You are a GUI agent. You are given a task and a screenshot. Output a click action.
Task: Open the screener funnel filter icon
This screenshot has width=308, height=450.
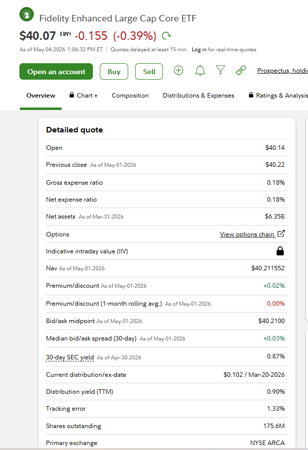[x=221, y=70]
